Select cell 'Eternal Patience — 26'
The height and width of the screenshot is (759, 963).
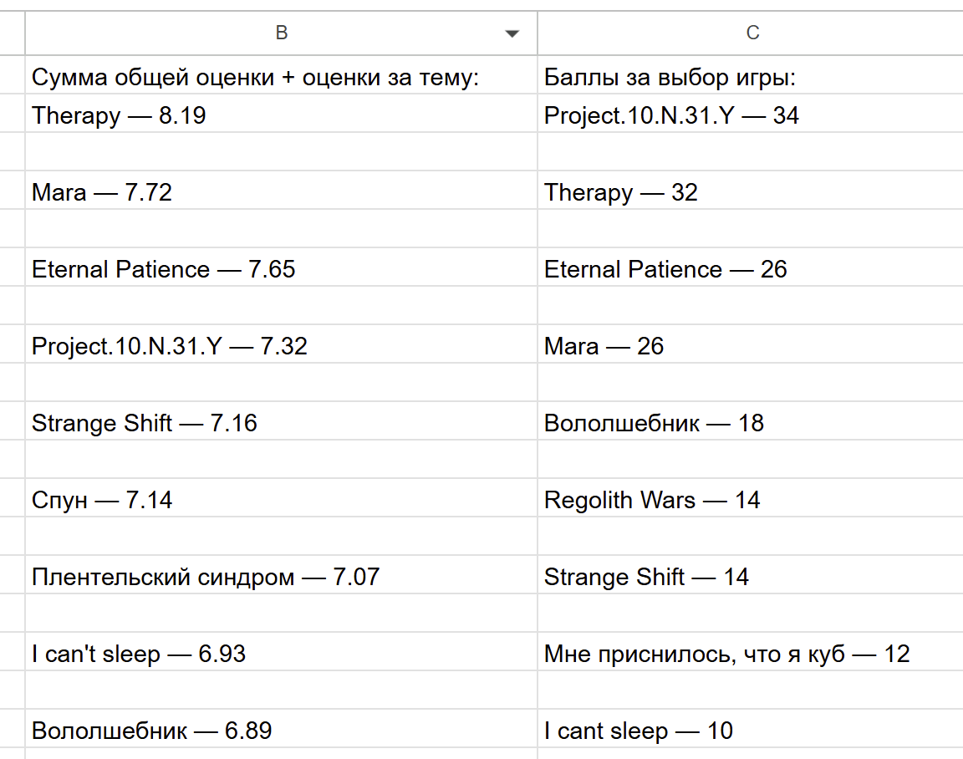(751, 267)
